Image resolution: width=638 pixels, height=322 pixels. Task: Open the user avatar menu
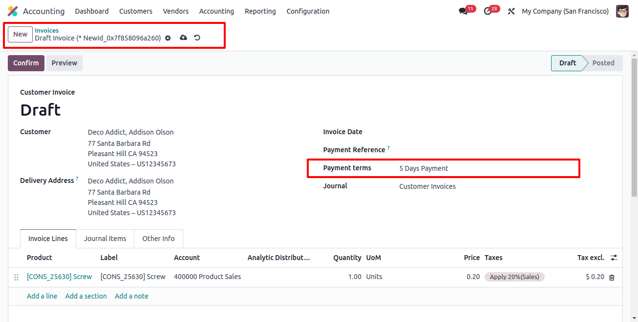point(622,11)
